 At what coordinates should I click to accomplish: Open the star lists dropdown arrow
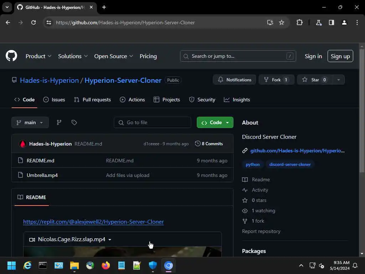point(339,80)
